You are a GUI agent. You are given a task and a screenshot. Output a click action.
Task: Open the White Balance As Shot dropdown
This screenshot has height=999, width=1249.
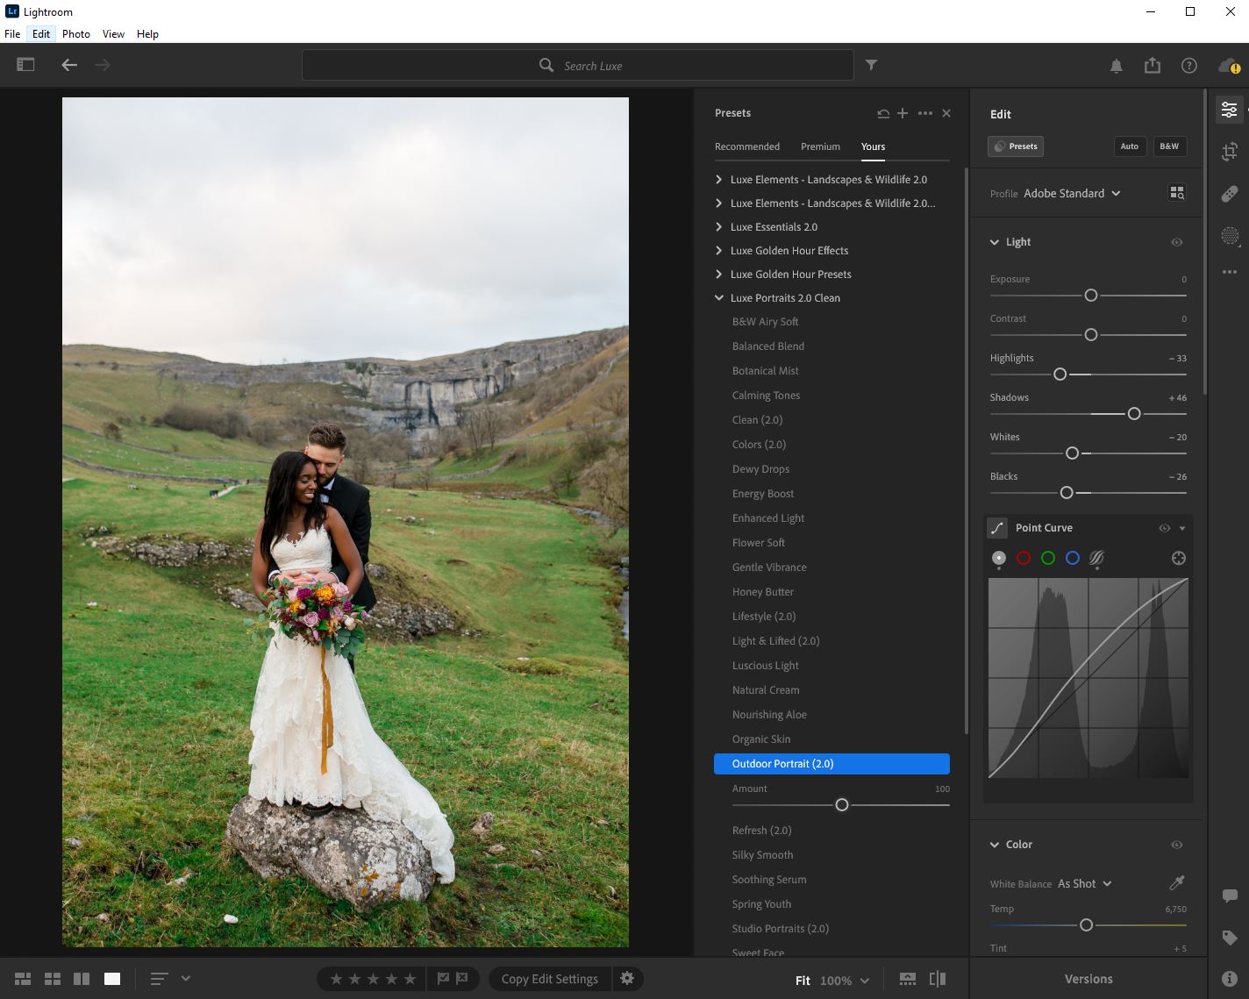[1084, 883]
